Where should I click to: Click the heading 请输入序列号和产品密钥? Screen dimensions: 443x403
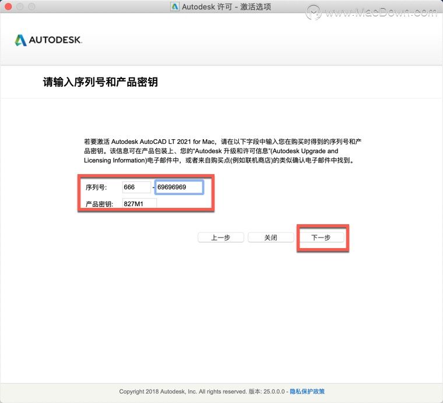pos(100,82)
